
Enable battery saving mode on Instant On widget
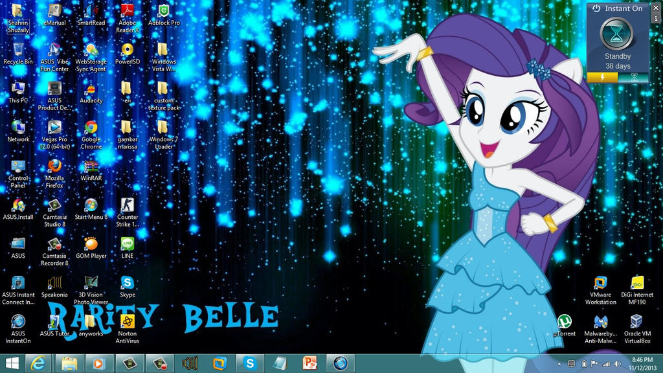pos(602,78)
